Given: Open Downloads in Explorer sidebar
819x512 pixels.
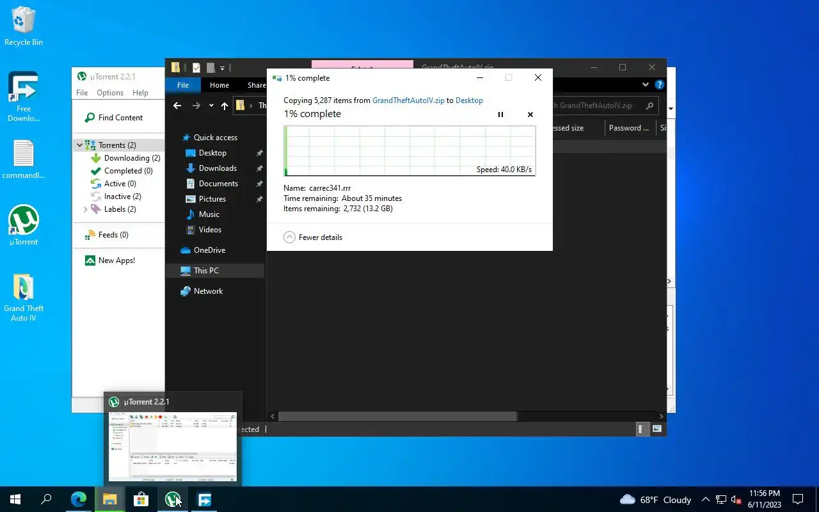Looking at the screenshot, I should coord(218,168).
